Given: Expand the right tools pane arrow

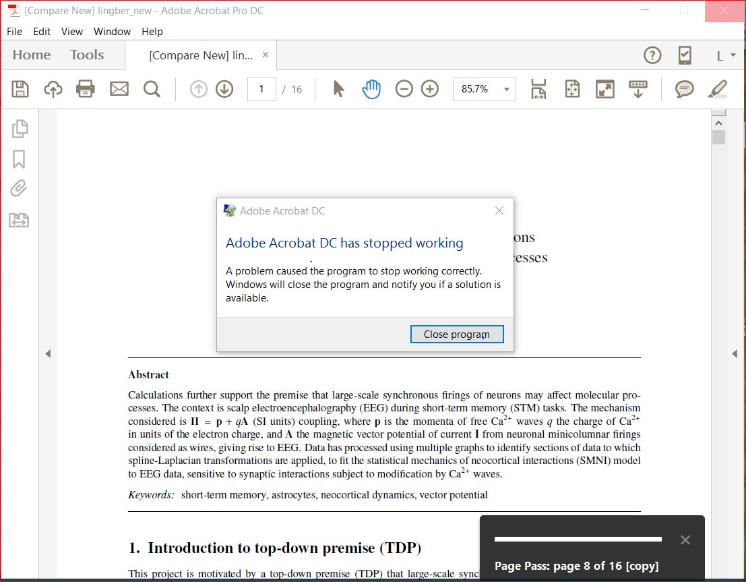Looking at the screenshot, I should coord(735,353).
